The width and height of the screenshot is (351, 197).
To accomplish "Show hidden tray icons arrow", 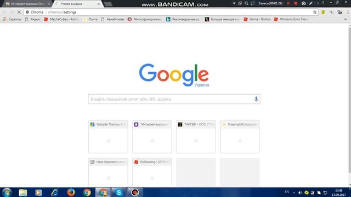I will pos(294,193).
